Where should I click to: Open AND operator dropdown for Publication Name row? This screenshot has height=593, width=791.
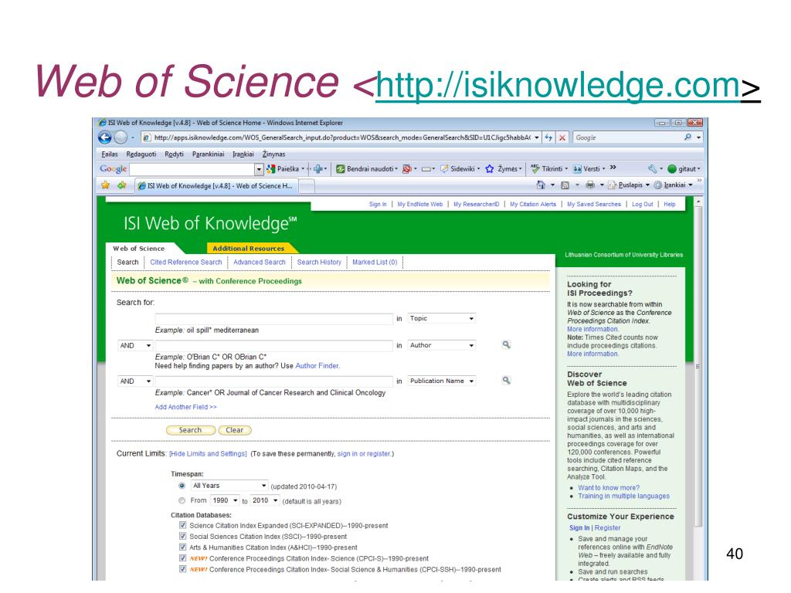coord(135,381)
